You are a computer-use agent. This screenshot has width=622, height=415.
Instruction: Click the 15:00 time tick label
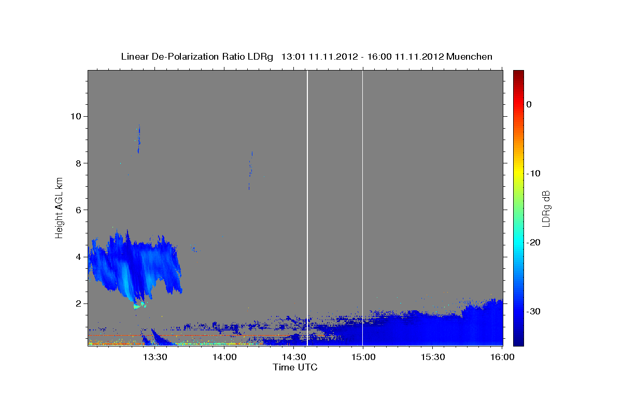click(363, 357)
